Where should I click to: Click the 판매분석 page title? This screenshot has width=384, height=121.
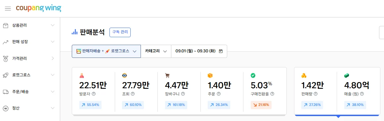92,32
